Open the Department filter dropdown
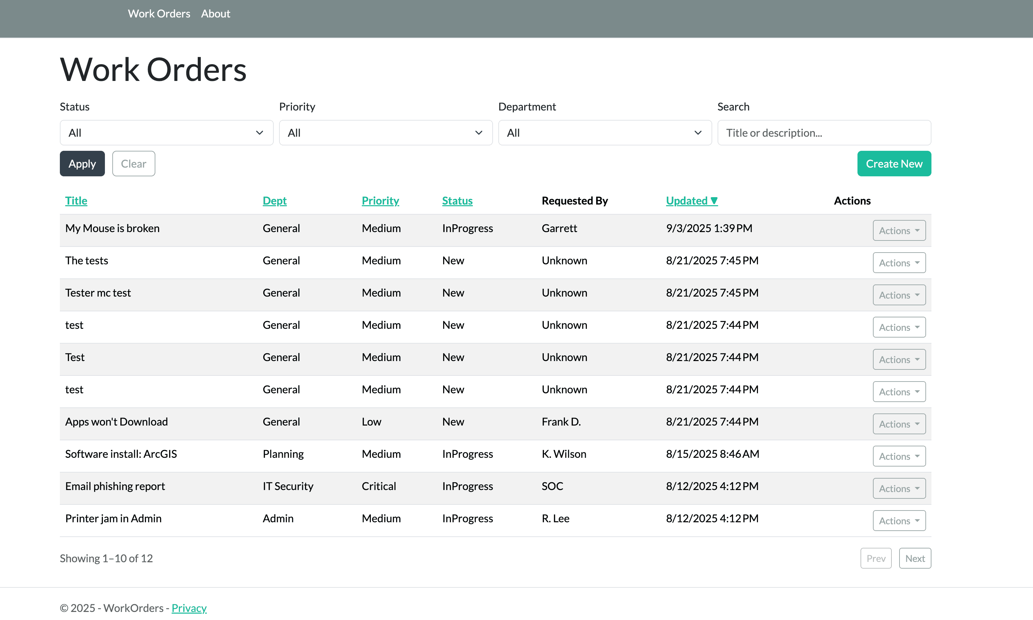This screenshot has height=620, width=1033. pos(604,132)
